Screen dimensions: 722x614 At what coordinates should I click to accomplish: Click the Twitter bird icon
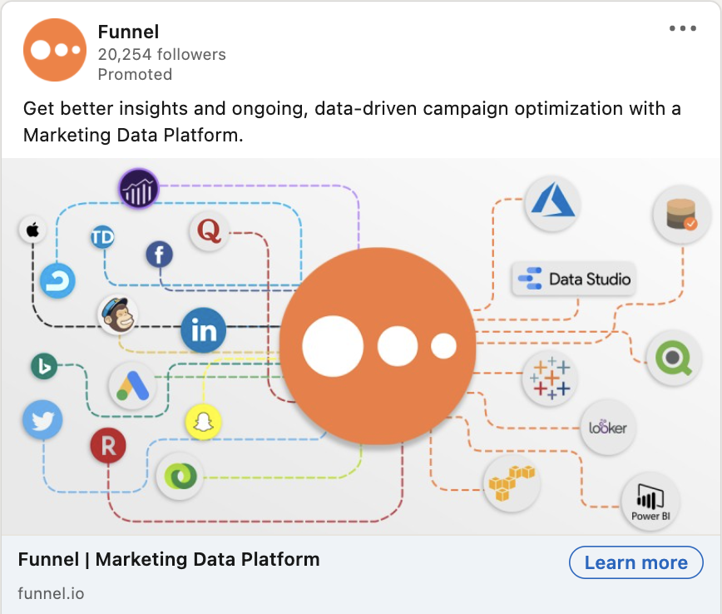point(42,420)
